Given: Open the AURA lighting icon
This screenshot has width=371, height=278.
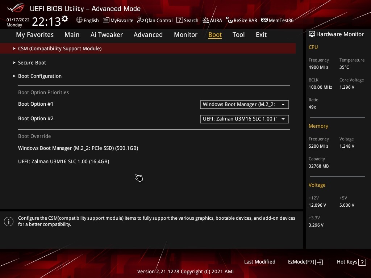Looking at the screenshot, I should (206, 20).
